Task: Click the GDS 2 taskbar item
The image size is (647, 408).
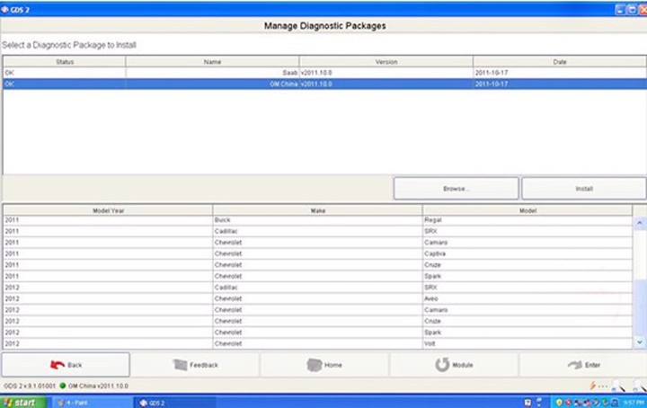Action: (175, 403)
